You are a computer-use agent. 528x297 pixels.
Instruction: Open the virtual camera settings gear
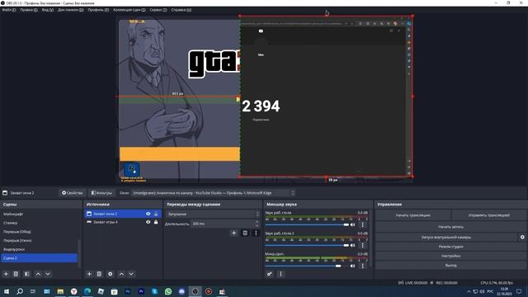point(522,237)
